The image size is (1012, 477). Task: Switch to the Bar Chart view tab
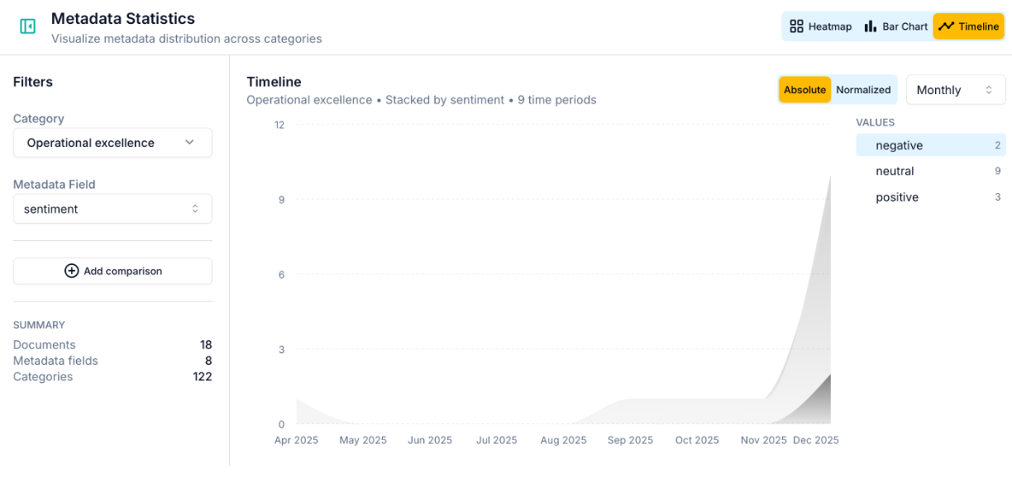pyautogui.click(x=896, y=26)
